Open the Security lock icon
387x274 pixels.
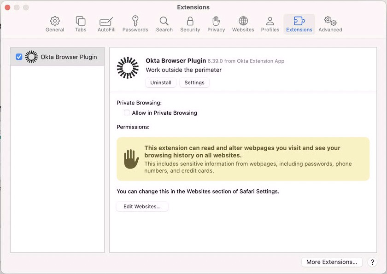(x=190, y=21)
